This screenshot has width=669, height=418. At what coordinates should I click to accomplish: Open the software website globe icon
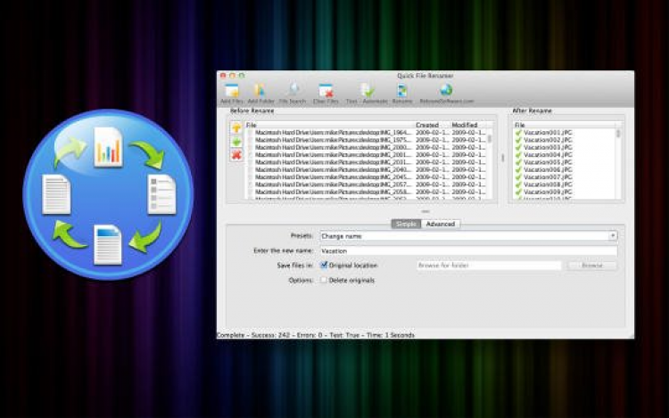pyautogui.click(x=446, y=90)
